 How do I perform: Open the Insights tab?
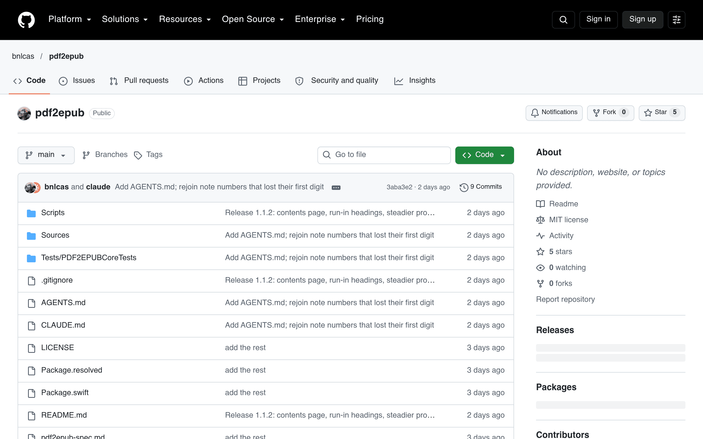[x=415, y=81]
